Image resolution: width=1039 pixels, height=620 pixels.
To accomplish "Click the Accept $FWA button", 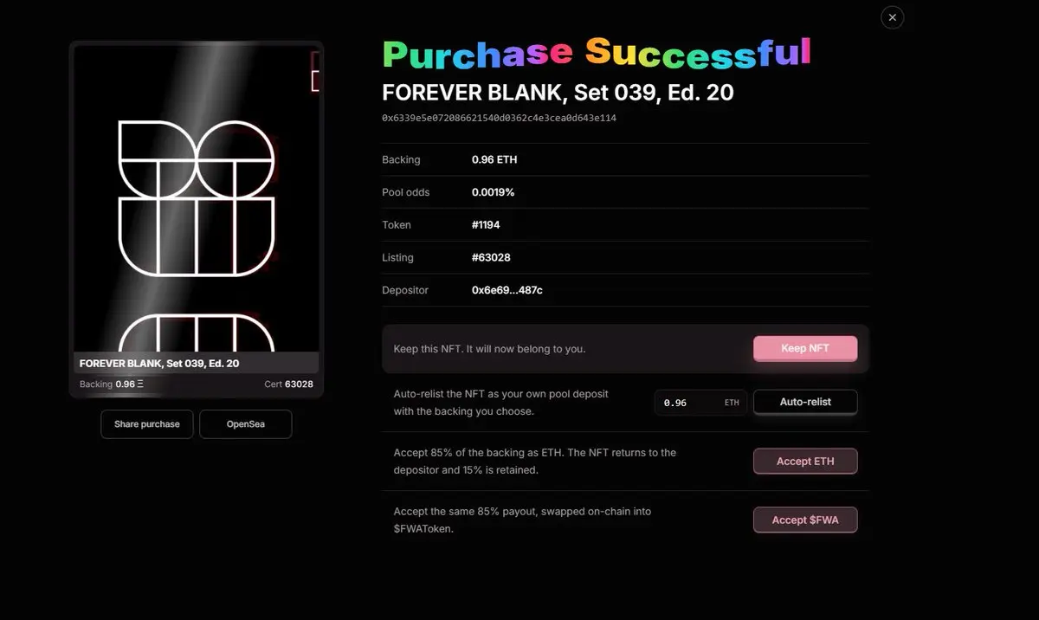I will click(x=805, y=520).
